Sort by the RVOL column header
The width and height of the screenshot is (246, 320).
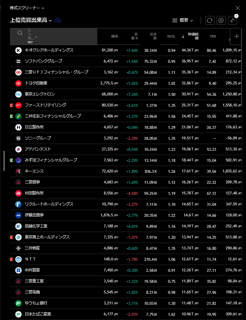(x=171, y=36)
